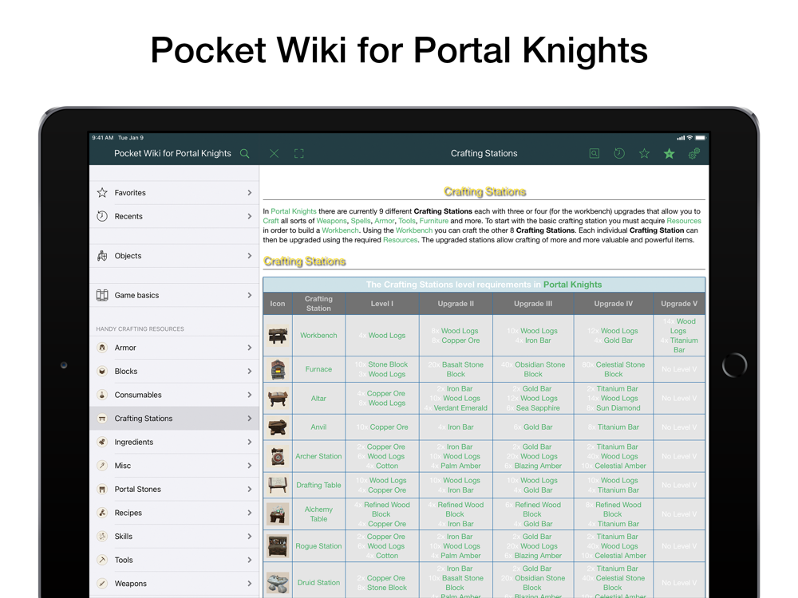Open the Archer Station icon thumbnail
Image resolution: width=798 pixels, height=598 pixels.
tap(278, 456)
